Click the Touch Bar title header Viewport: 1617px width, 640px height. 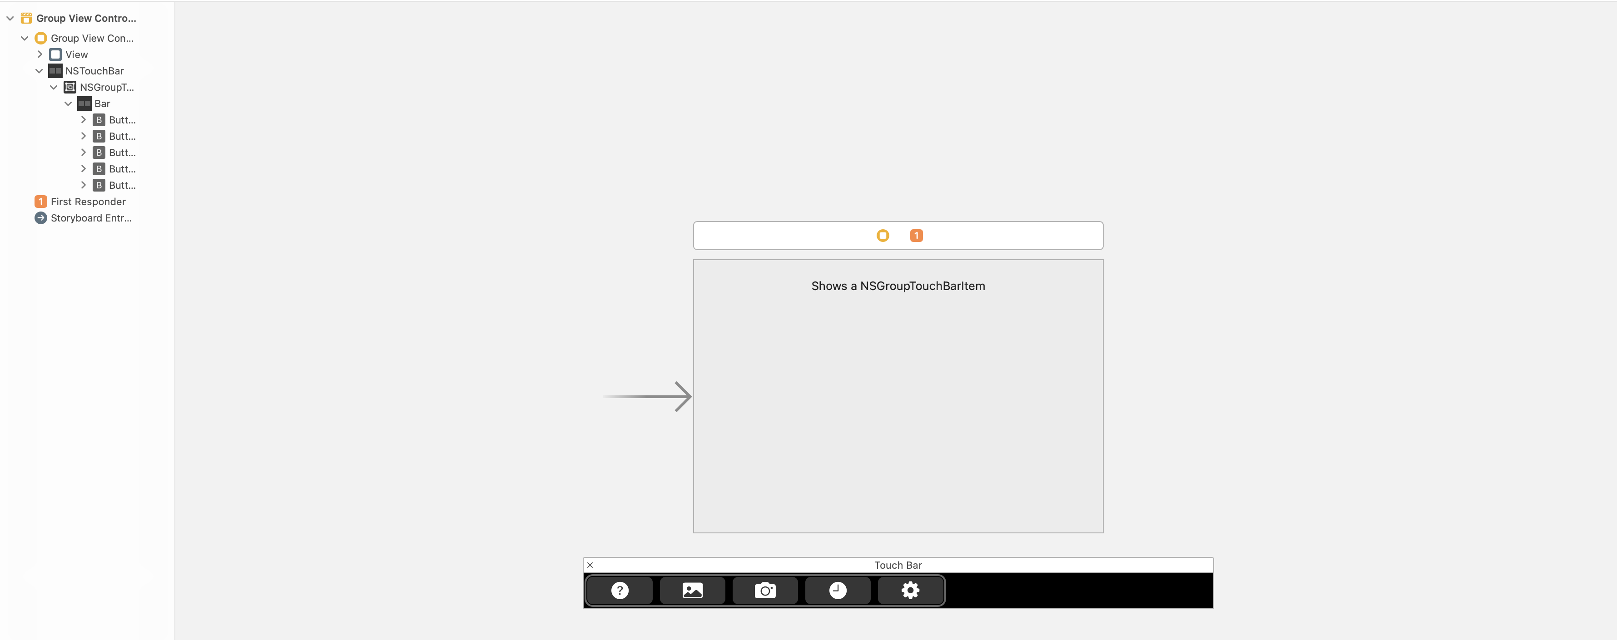(x=898, y=566)
